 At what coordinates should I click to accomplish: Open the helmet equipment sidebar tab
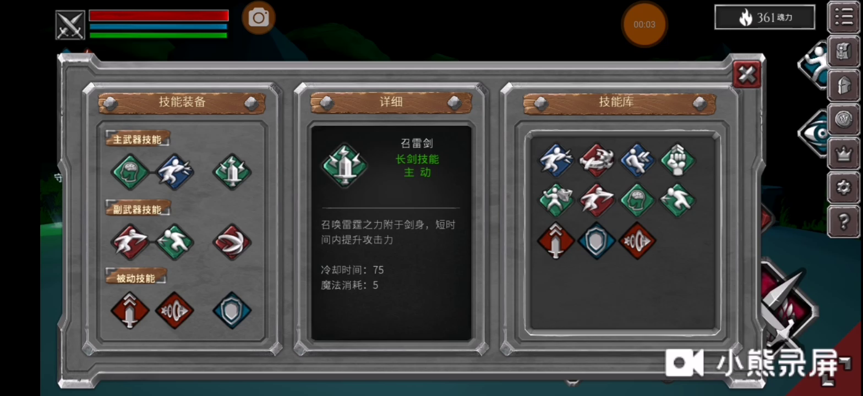(x=843, y=86)
